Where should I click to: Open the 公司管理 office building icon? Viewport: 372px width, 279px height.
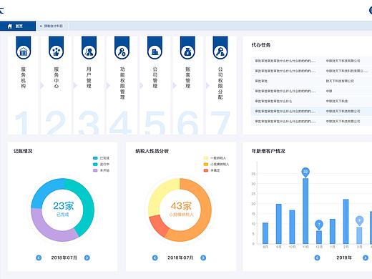(x=155, y=52)
